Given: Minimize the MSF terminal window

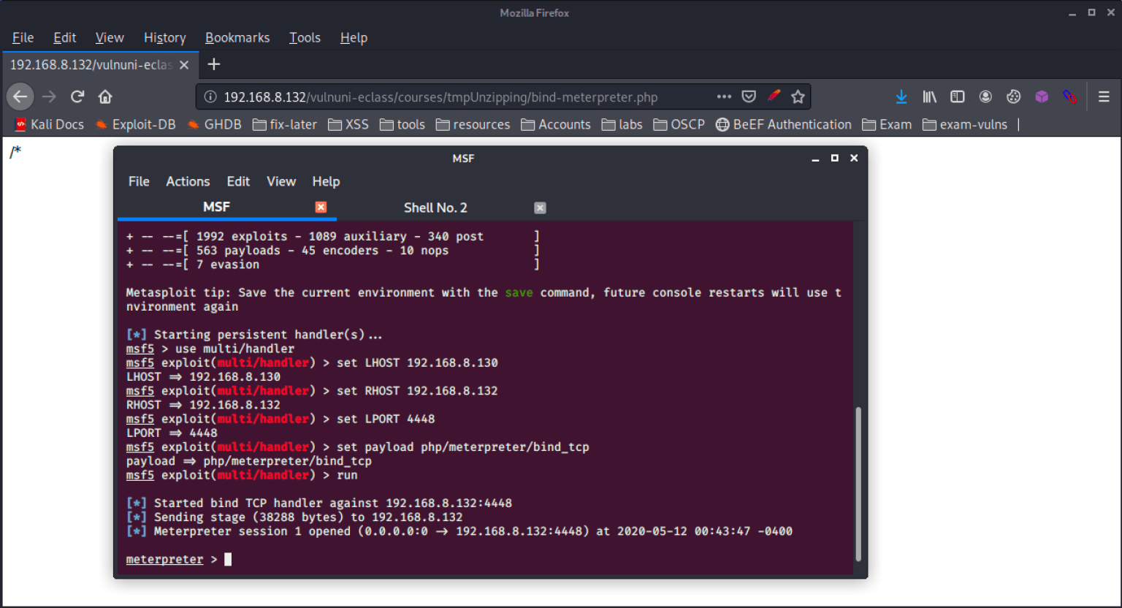Looking at the screenshot, I should 815,158.
